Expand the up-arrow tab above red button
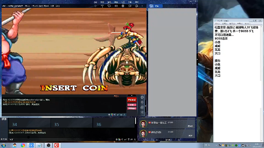Viewport: 264px width, 148px height. (132, 95)
